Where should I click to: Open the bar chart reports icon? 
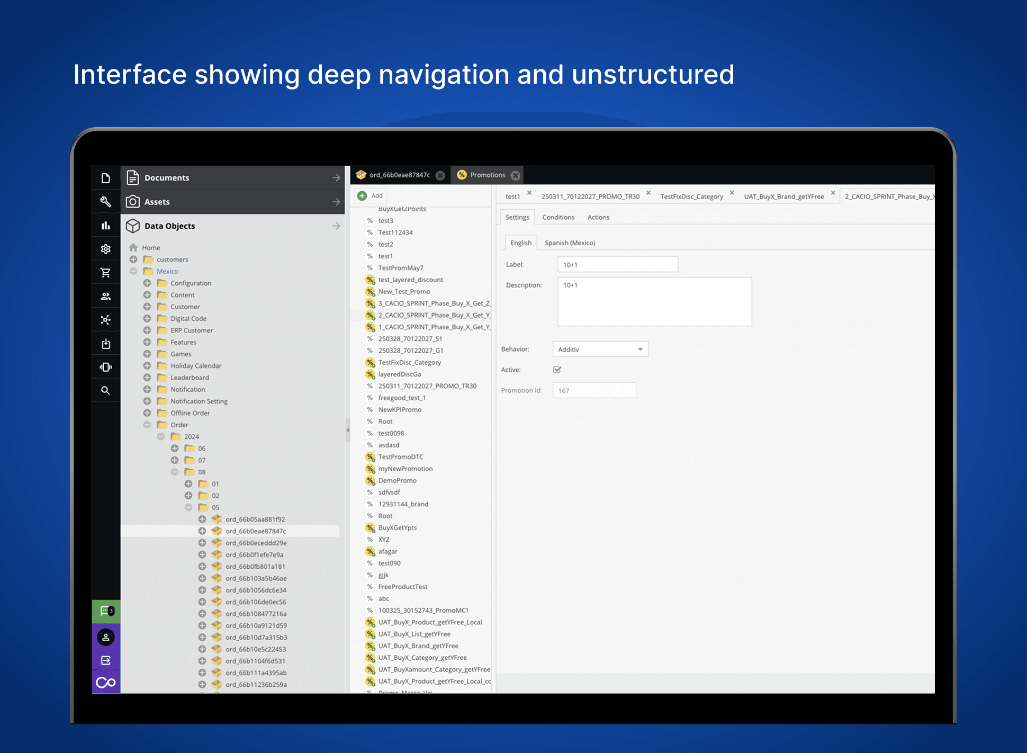[105, 226]
